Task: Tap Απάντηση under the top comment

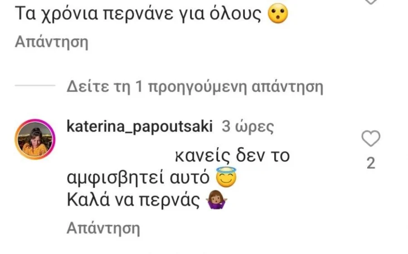Action: [x=52, y=42]
